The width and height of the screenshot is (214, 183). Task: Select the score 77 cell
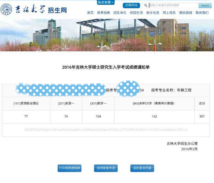[x=26, y=116]
